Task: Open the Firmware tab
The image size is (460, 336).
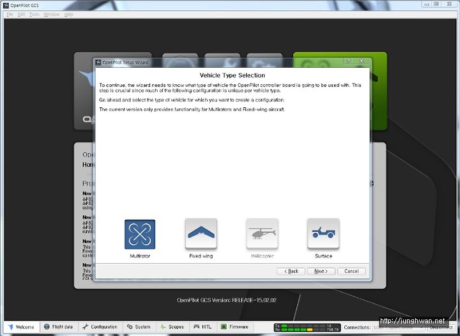Action: point(234,326)
